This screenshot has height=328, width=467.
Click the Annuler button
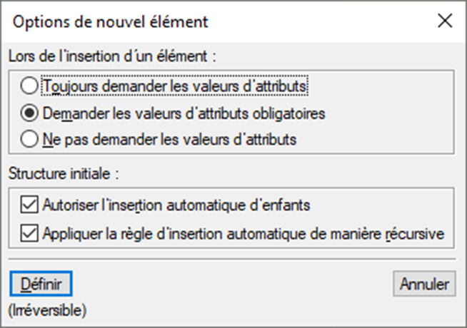[424, 284]
